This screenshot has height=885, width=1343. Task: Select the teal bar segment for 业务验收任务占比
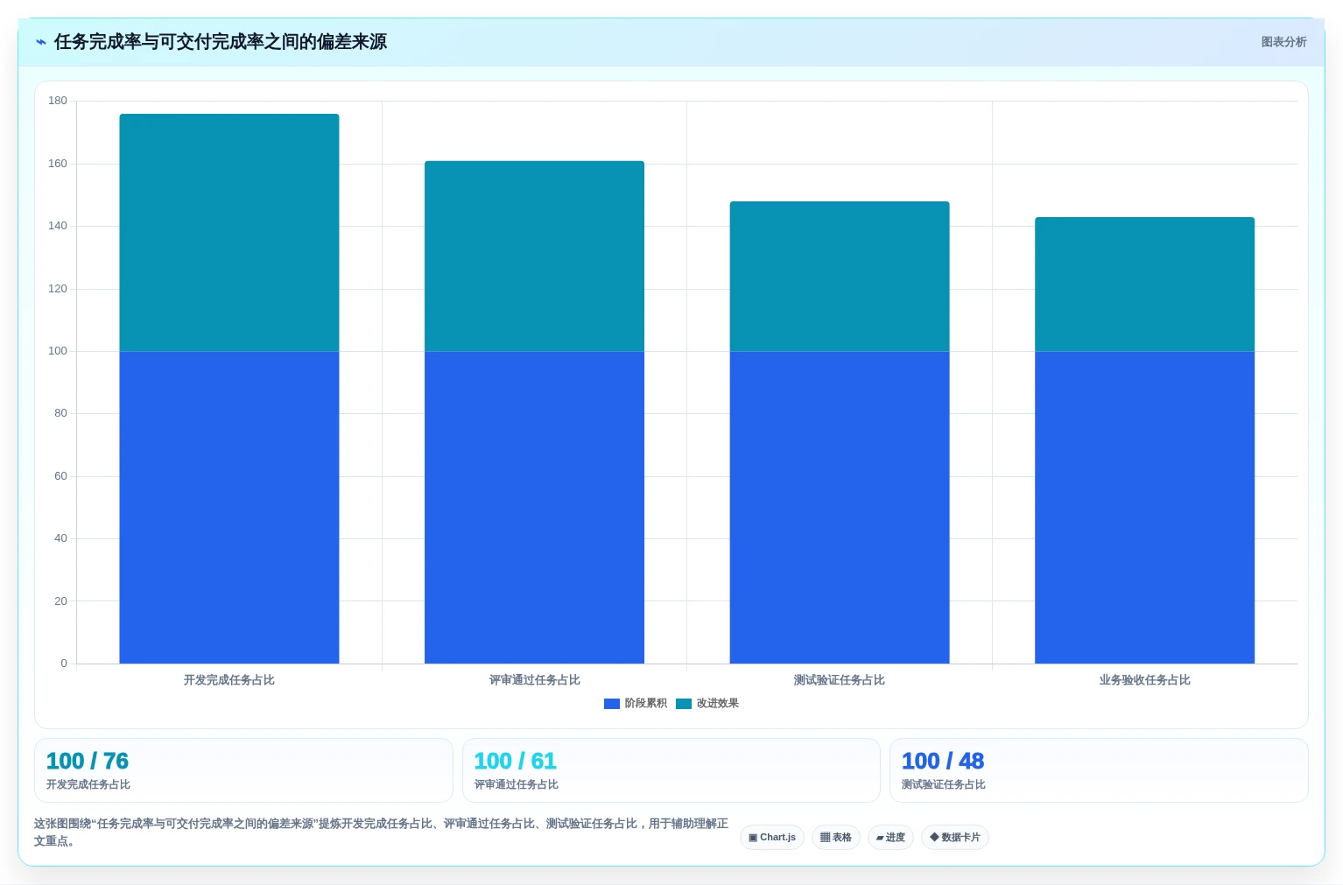pos(1144,284)
